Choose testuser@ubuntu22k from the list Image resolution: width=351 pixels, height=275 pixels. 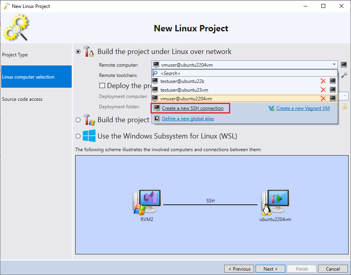244,81
